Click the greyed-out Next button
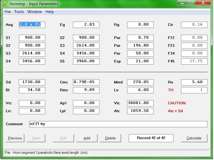This screenshot has width=214, height=160. pos(36,139)
